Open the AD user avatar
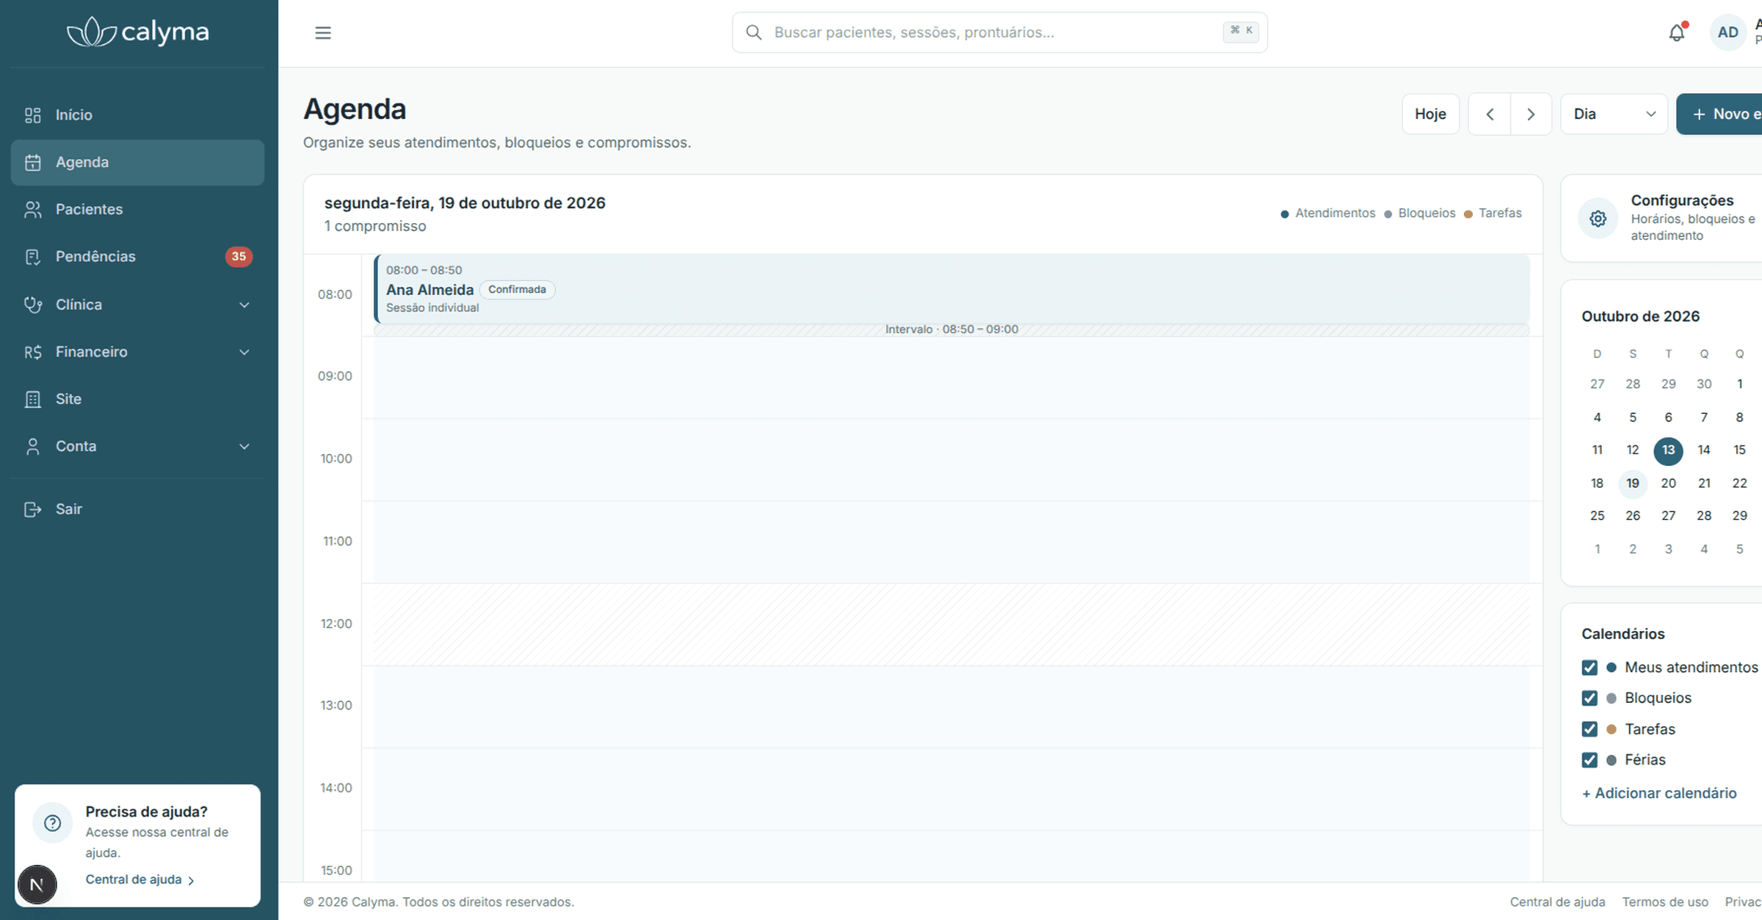This screenshot has width=1762, height=920. pos(1728,33)
